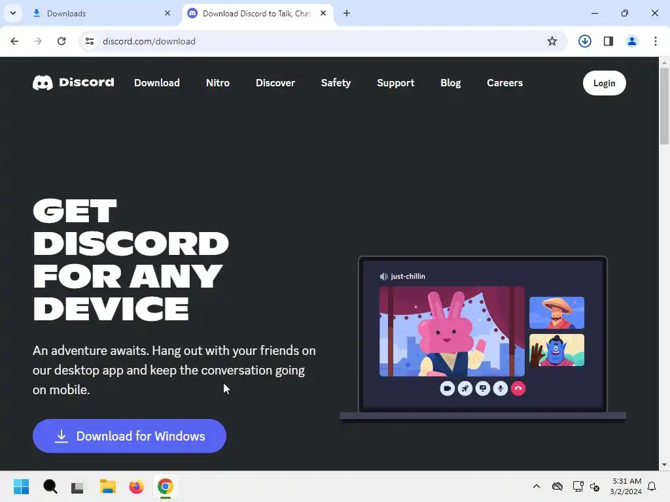The width and height of the screenshot is (670, 502).
Task: Expand the tab search dropdown
Action: [x=13, y=13]
